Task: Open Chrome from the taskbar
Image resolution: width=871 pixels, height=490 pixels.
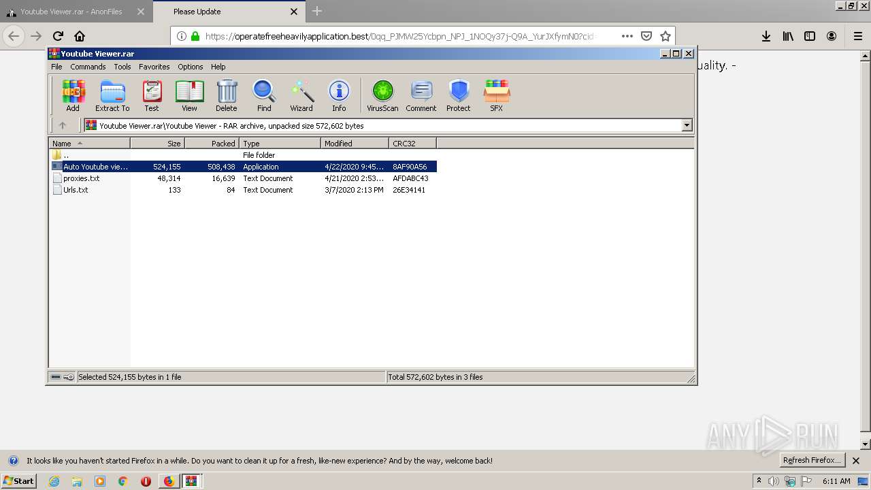Action: tap(122, 481)
